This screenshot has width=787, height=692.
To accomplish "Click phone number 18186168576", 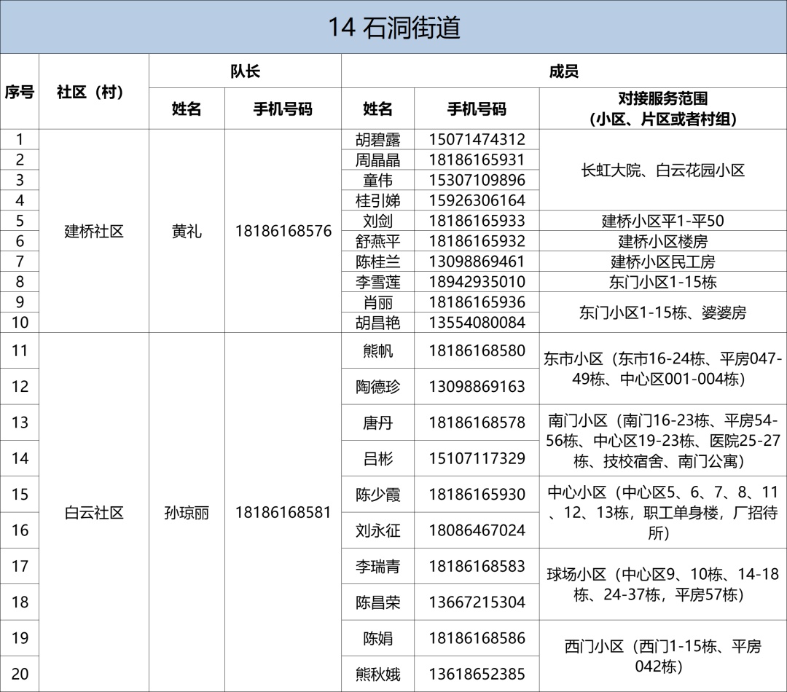I will tap(283, 232).
